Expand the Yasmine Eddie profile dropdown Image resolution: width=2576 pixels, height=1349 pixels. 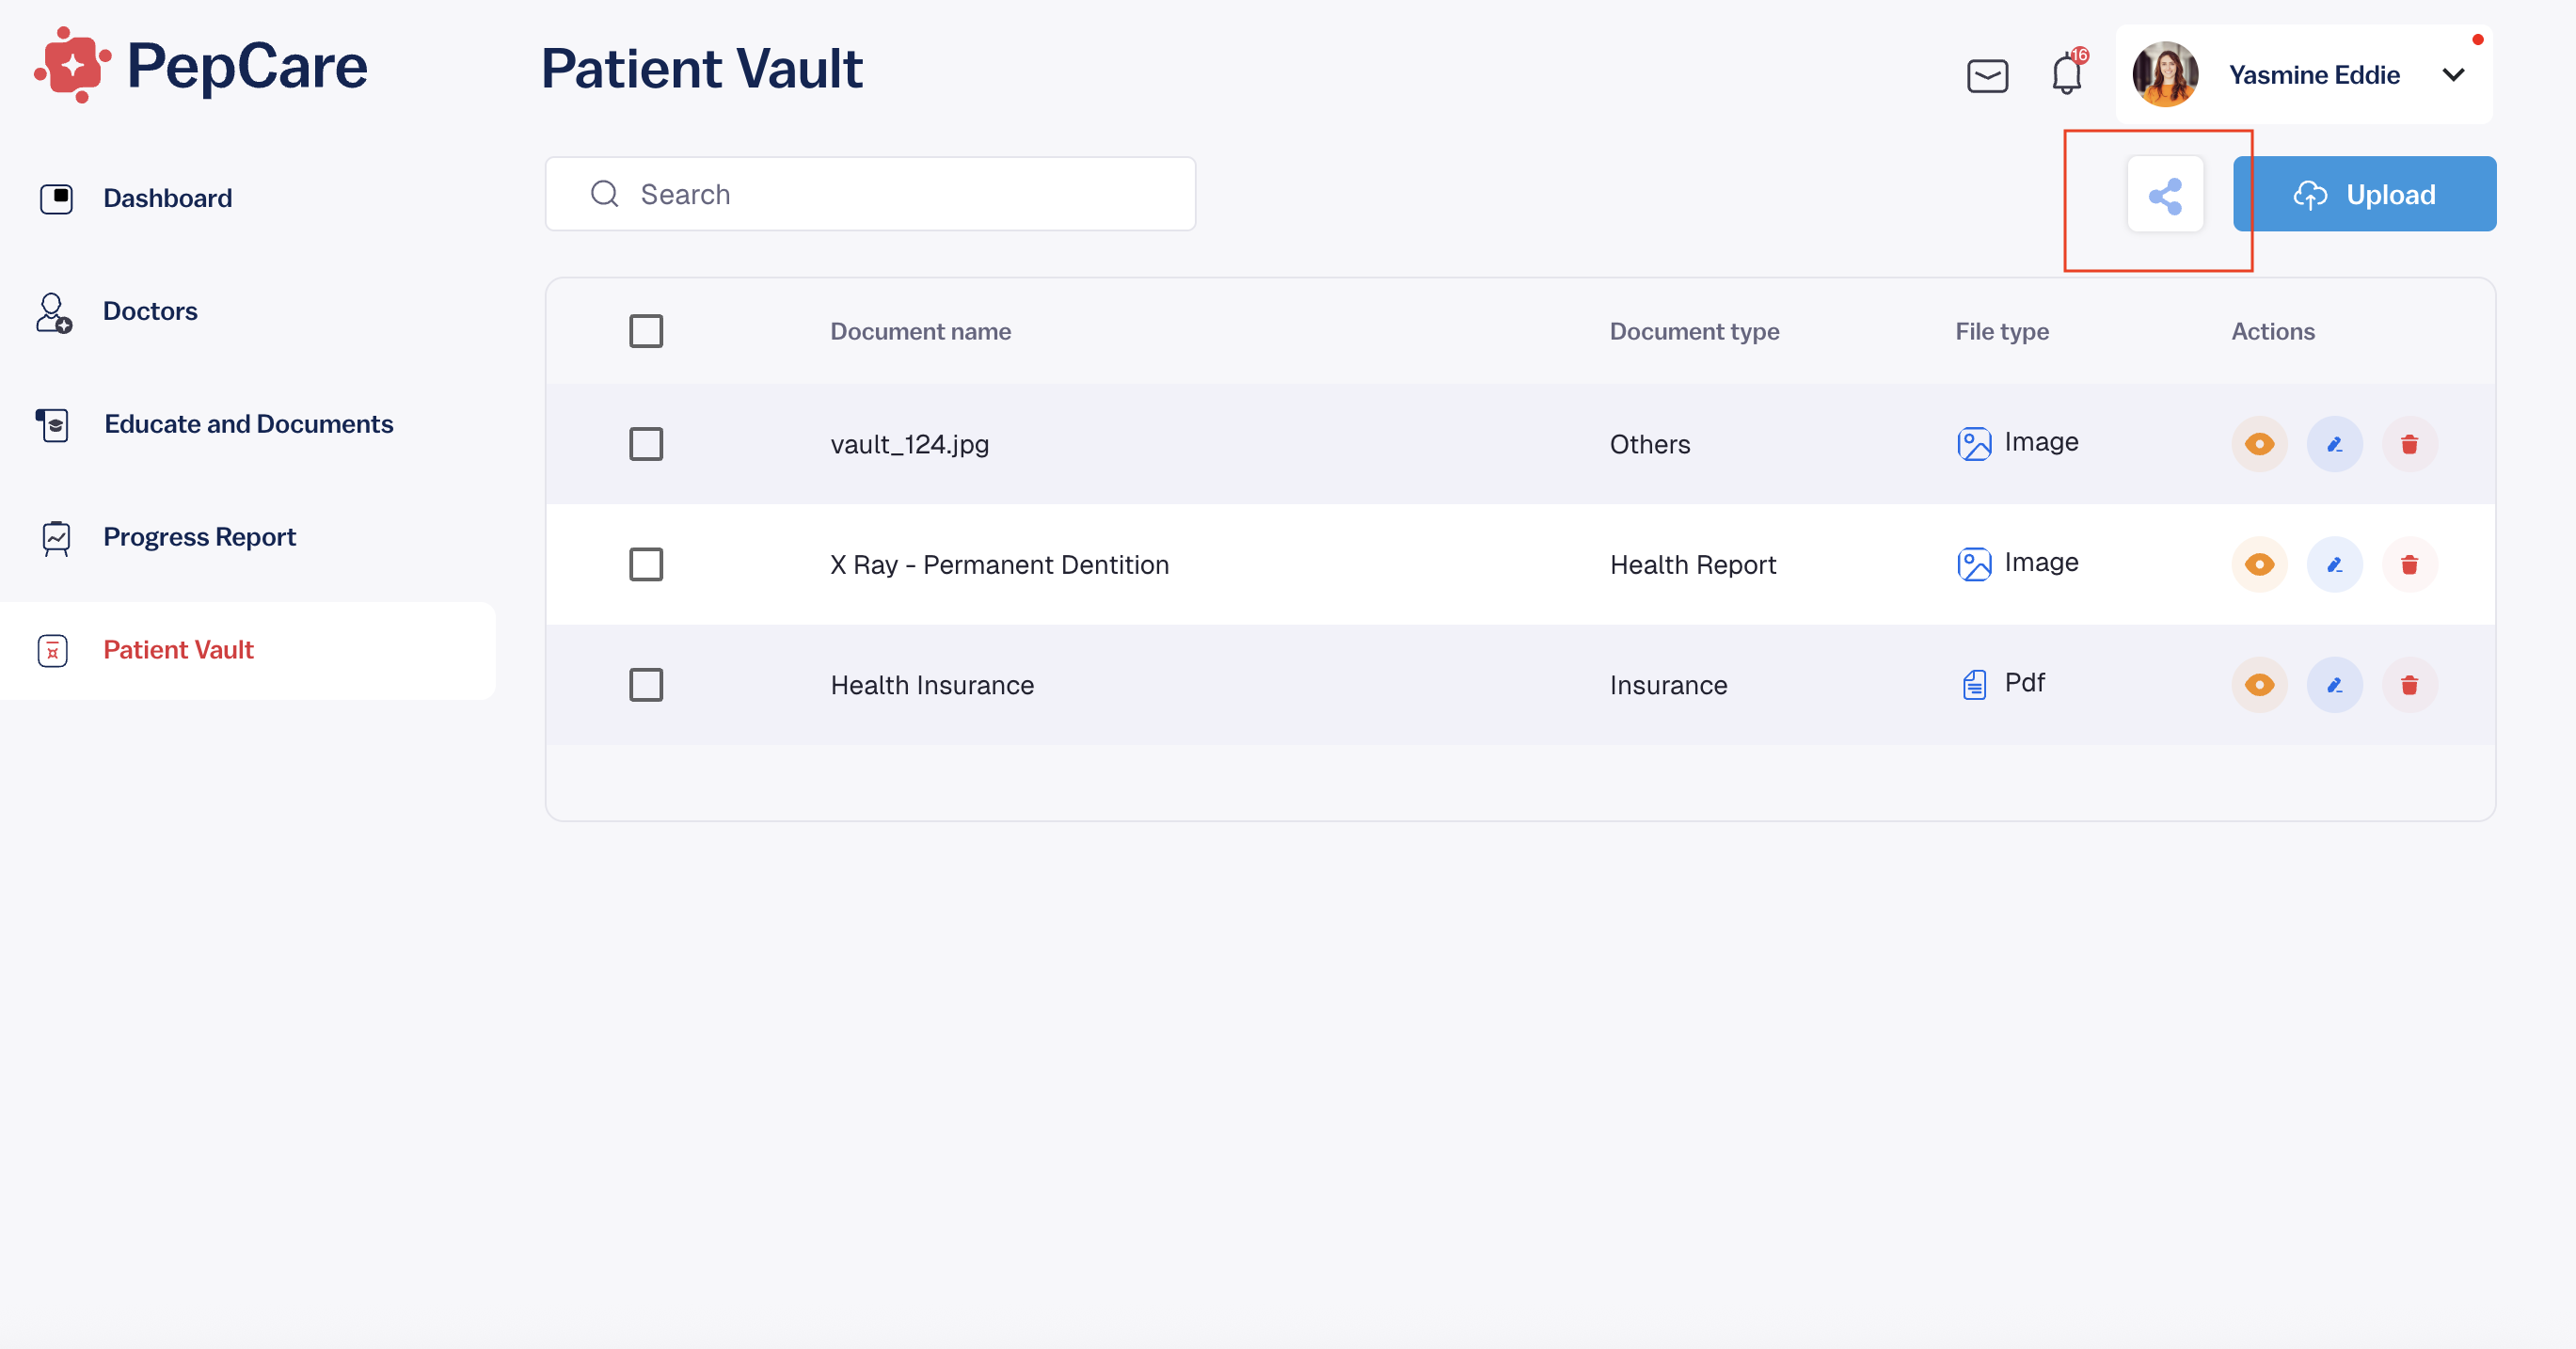(x=2453, y=75)
